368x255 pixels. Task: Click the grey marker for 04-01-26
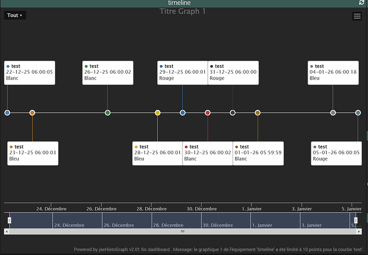(333, 113)
